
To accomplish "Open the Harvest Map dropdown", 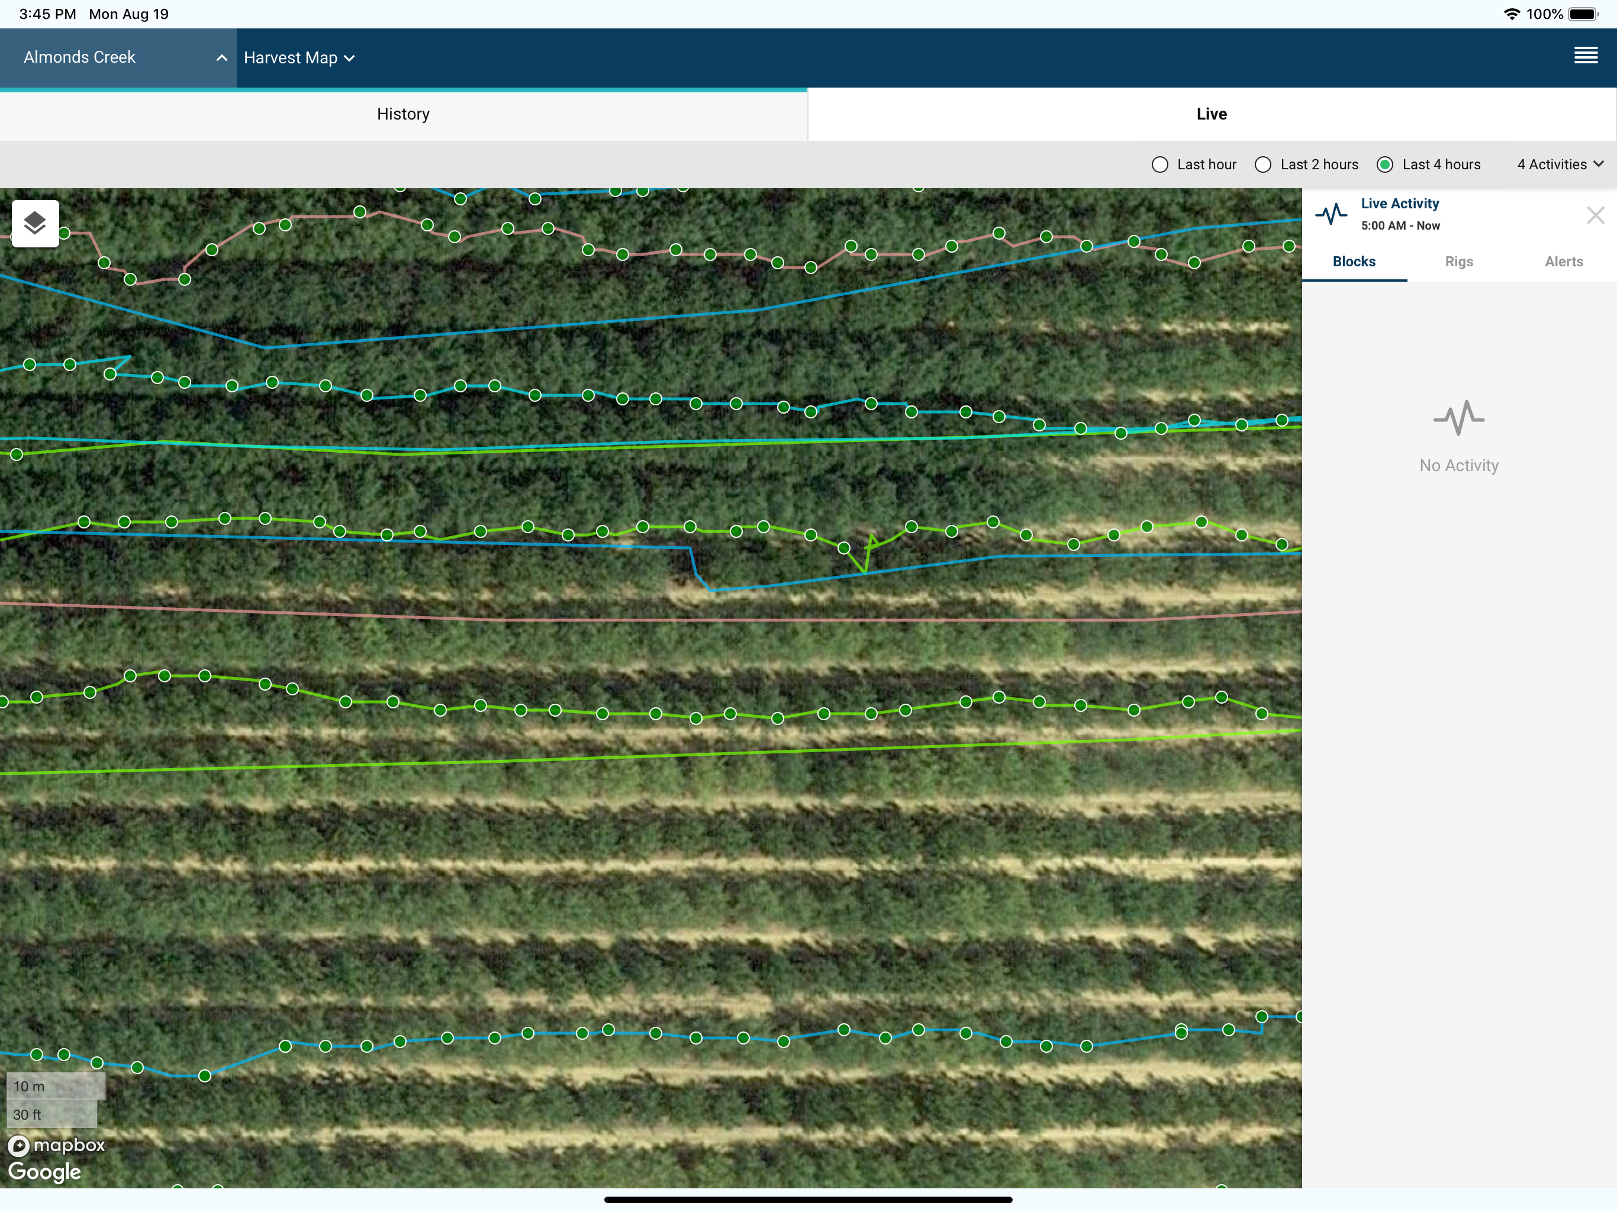I will point(299,58).
